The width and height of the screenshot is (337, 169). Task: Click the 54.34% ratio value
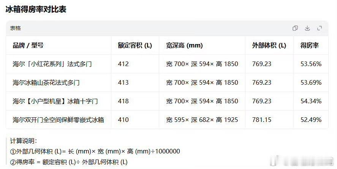click(311, 101)
